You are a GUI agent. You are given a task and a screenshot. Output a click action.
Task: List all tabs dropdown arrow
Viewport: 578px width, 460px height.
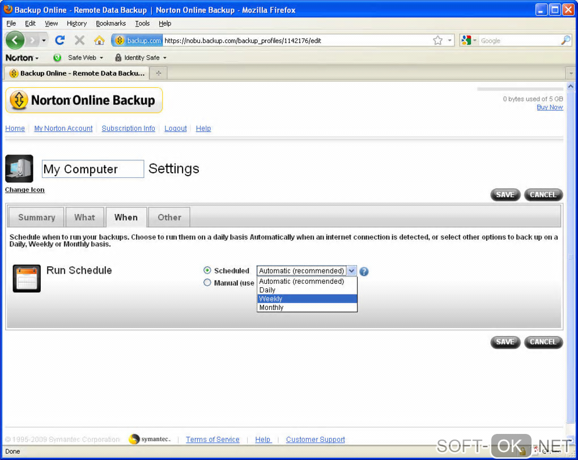pos(571,73)
